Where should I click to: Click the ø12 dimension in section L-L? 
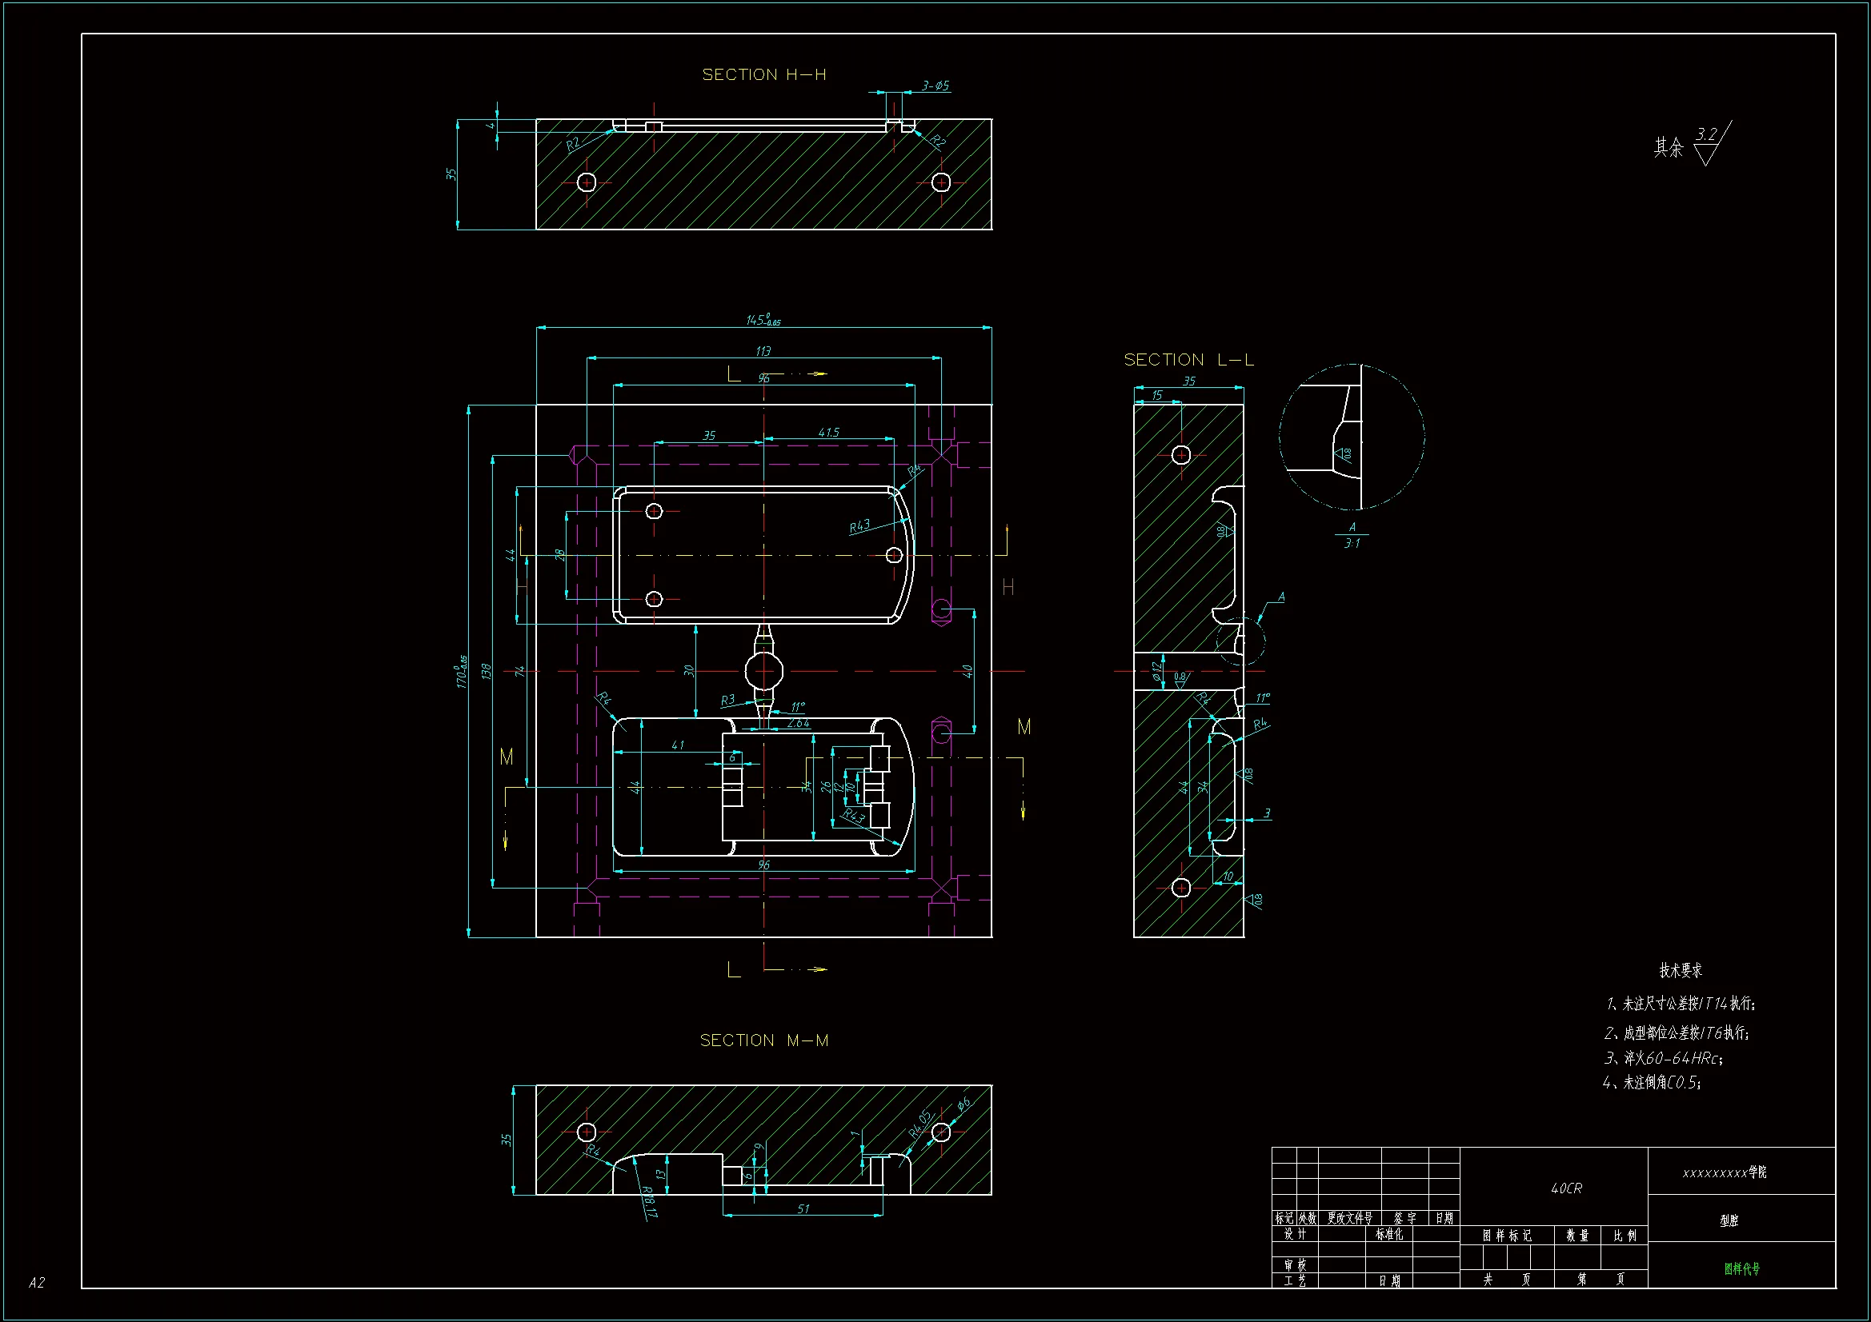pos(1156,671)
